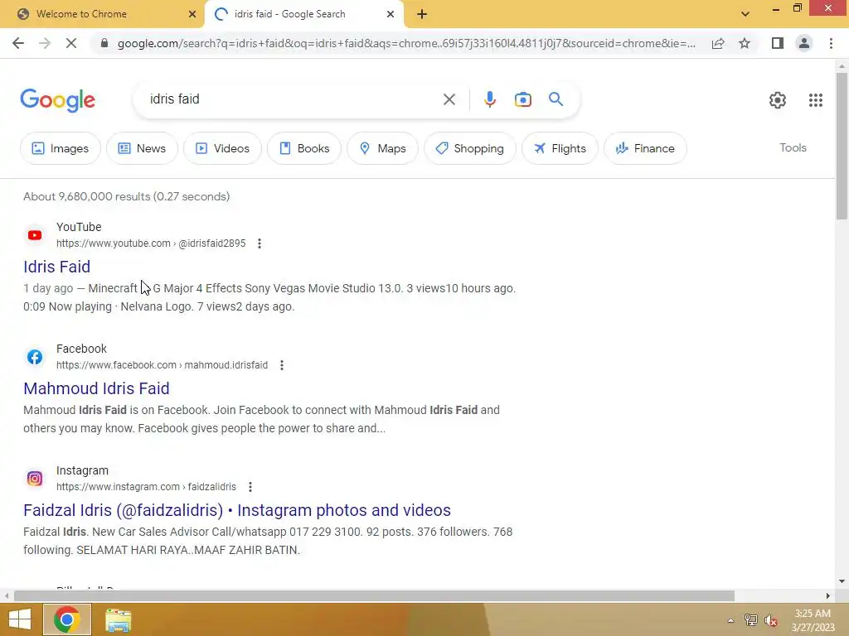Click the Chrome address bar URL
Viewport: 849px width, 636px height.
tap(406, 43)
